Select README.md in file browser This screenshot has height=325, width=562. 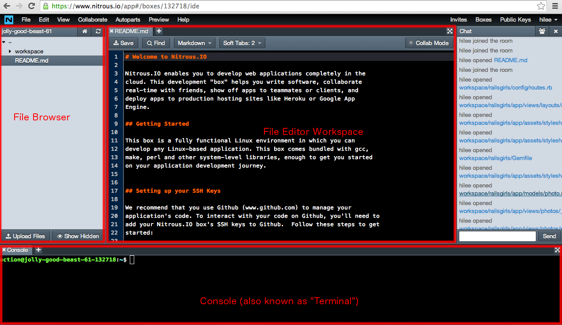(52, 60)
